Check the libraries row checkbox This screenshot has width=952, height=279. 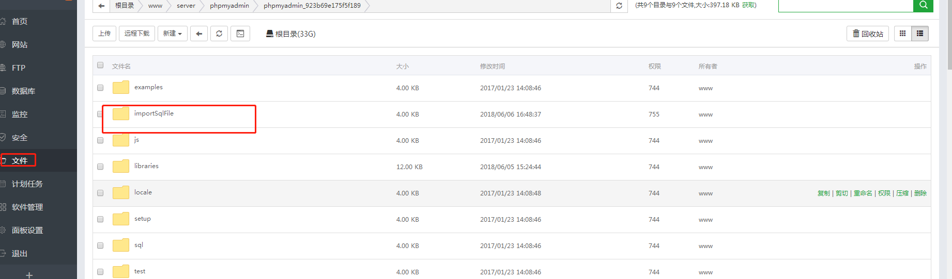pyautogui.click(x=100, y=167)
